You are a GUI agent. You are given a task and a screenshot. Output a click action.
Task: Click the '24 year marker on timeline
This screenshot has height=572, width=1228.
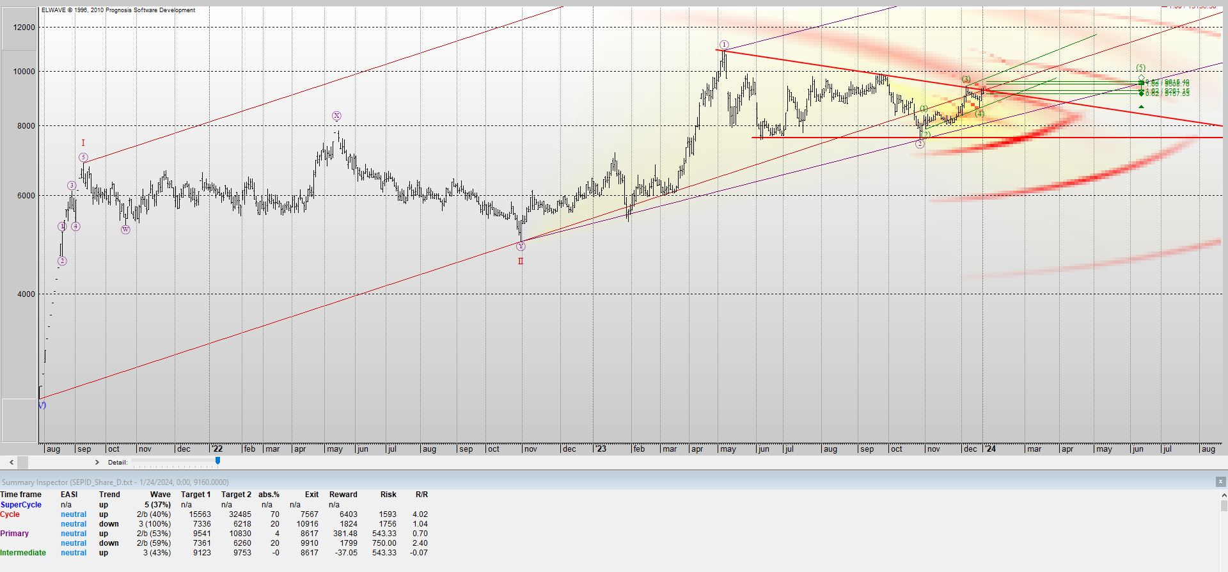point(989,449)
